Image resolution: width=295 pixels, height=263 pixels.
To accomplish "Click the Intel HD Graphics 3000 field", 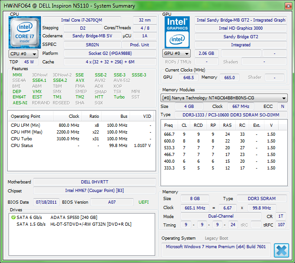I will [241, 28].
